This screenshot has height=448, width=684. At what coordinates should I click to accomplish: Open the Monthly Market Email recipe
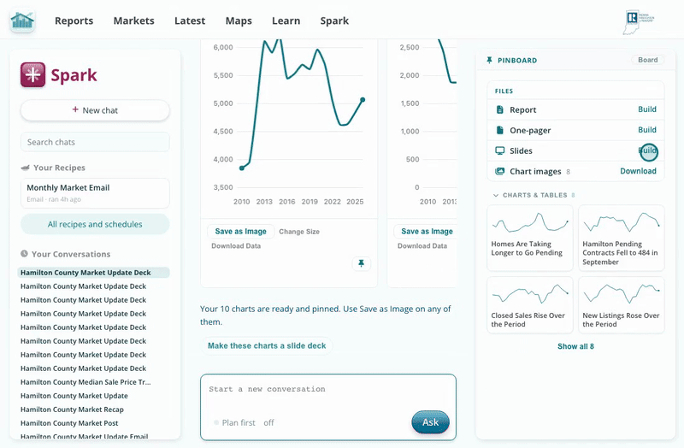click(95, 193)
